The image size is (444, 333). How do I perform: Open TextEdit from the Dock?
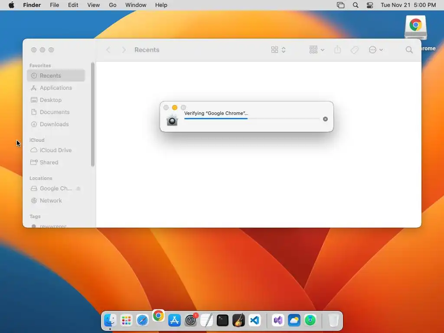207,320
